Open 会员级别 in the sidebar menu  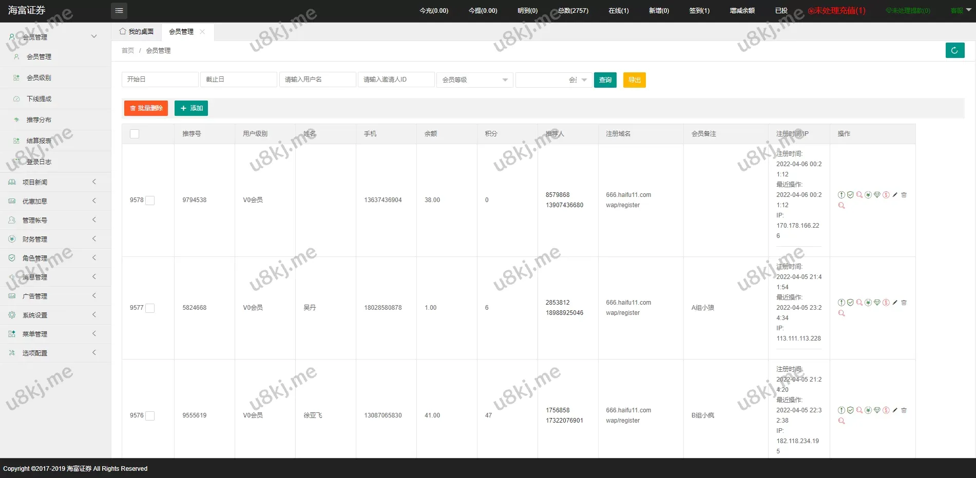(39, 78)
